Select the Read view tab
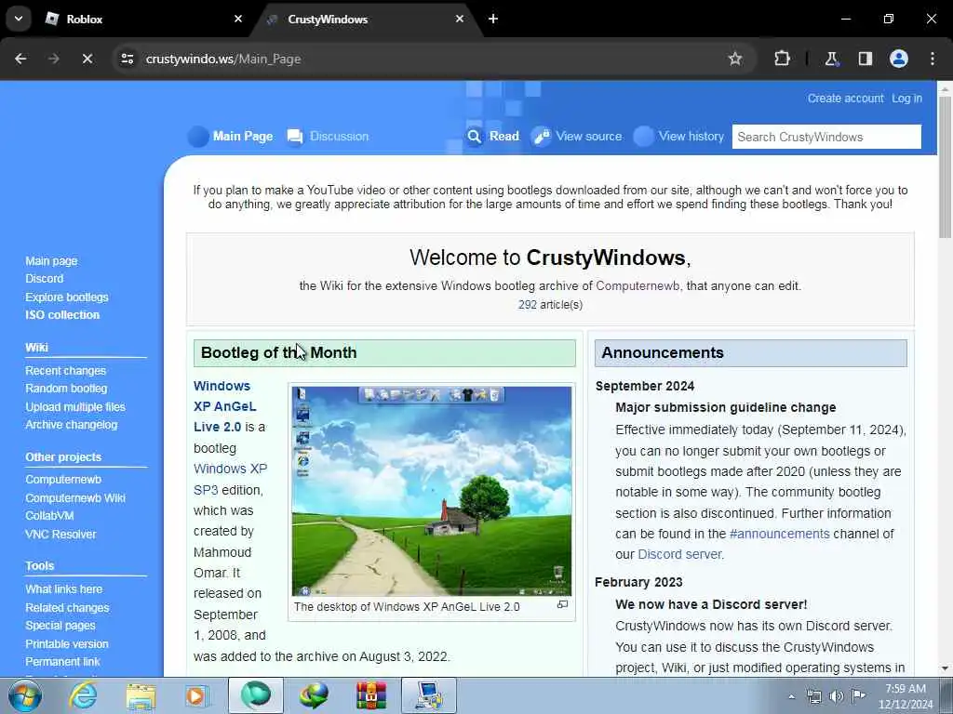 coord(493,137)
